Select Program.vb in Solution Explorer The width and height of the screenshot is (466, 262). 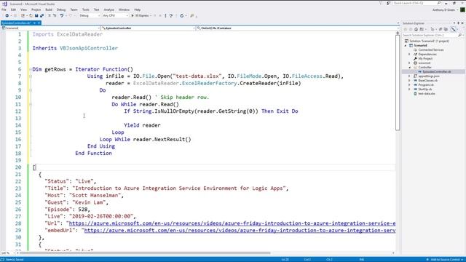tap(423, 84)
